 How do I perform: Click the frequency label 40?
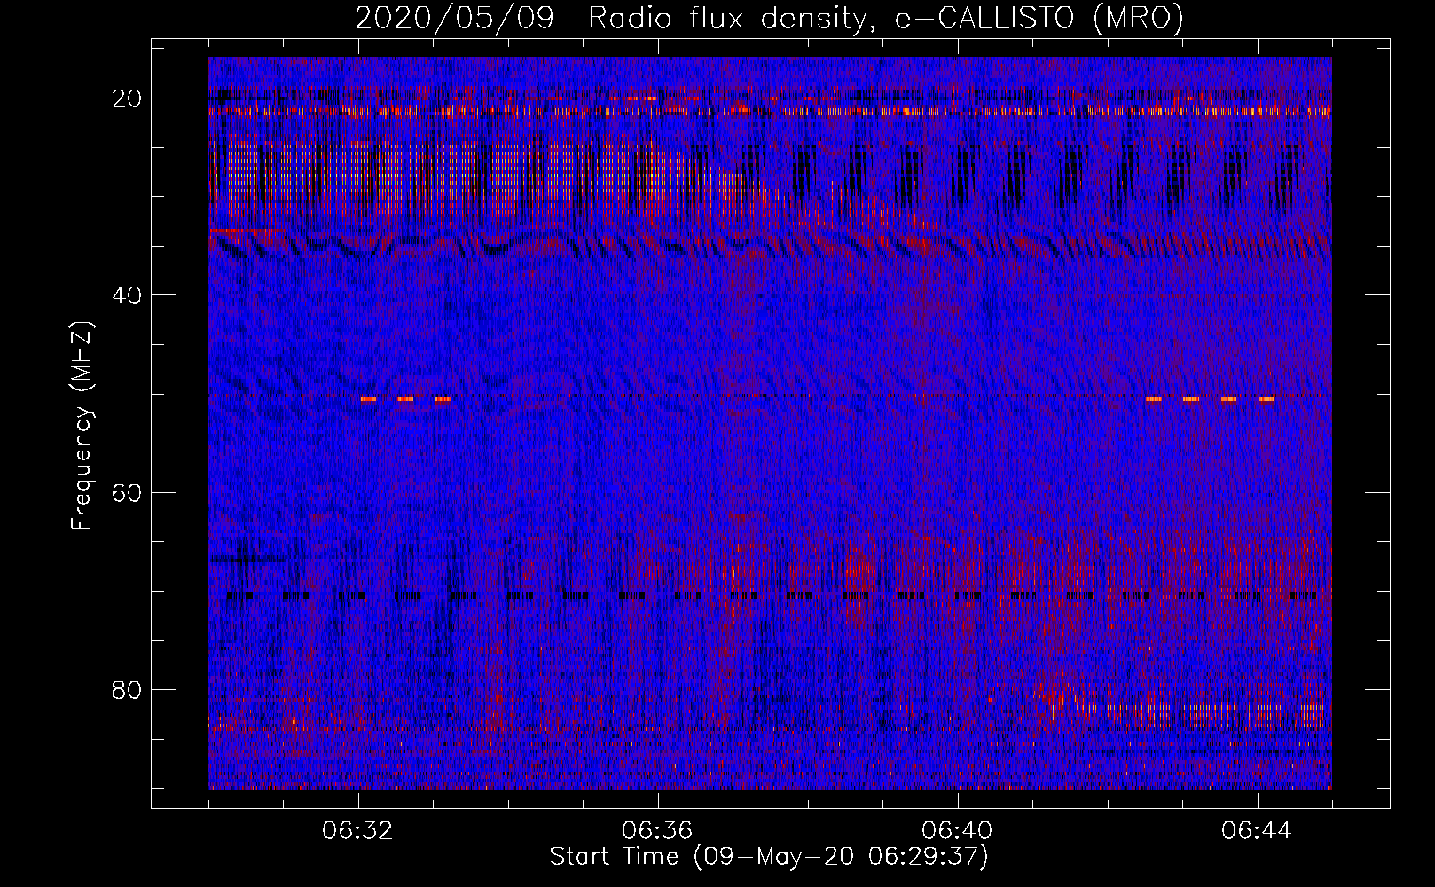(x=128, y=295)
